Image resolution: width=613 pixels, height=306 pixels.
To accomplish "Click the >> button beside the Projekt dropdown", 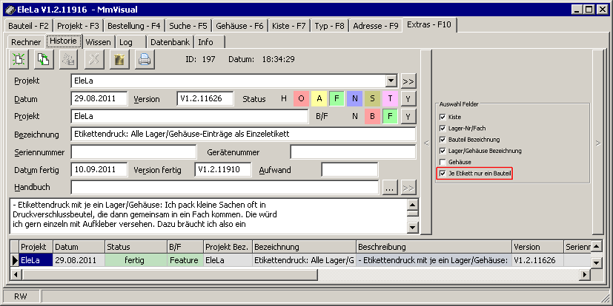I will [408, 81].
